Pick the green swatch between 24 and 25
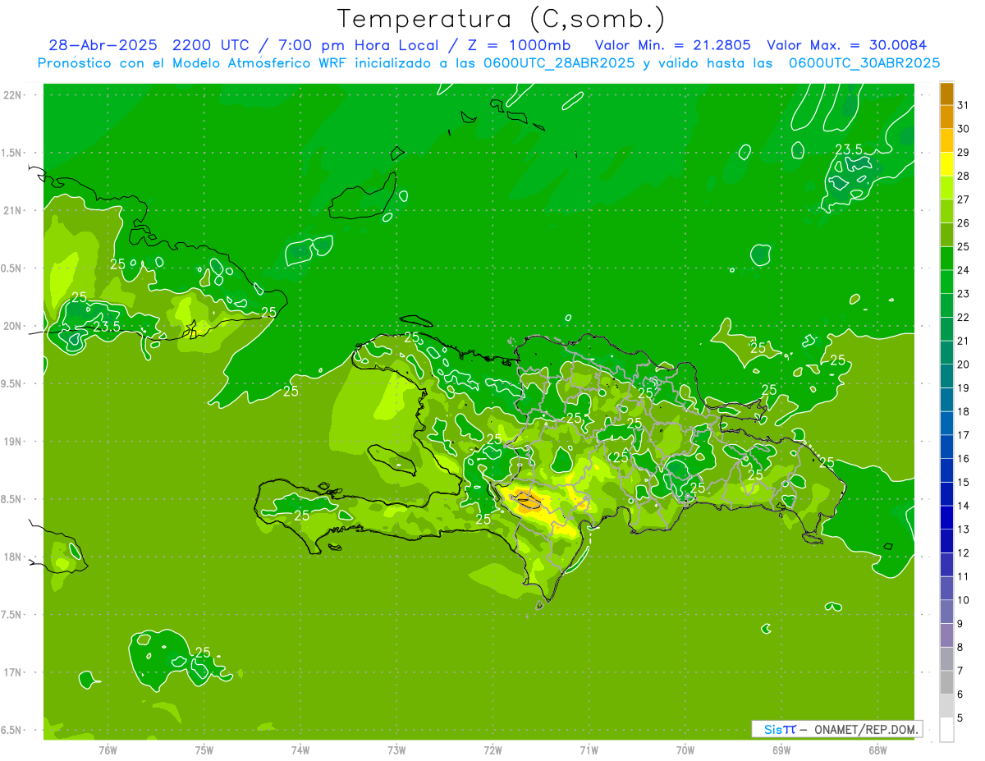 [946, 259]
